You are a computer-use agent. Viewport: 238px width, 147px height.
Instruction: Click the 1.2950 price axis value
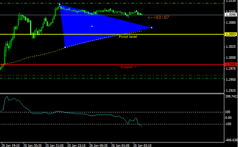(231, 80)
